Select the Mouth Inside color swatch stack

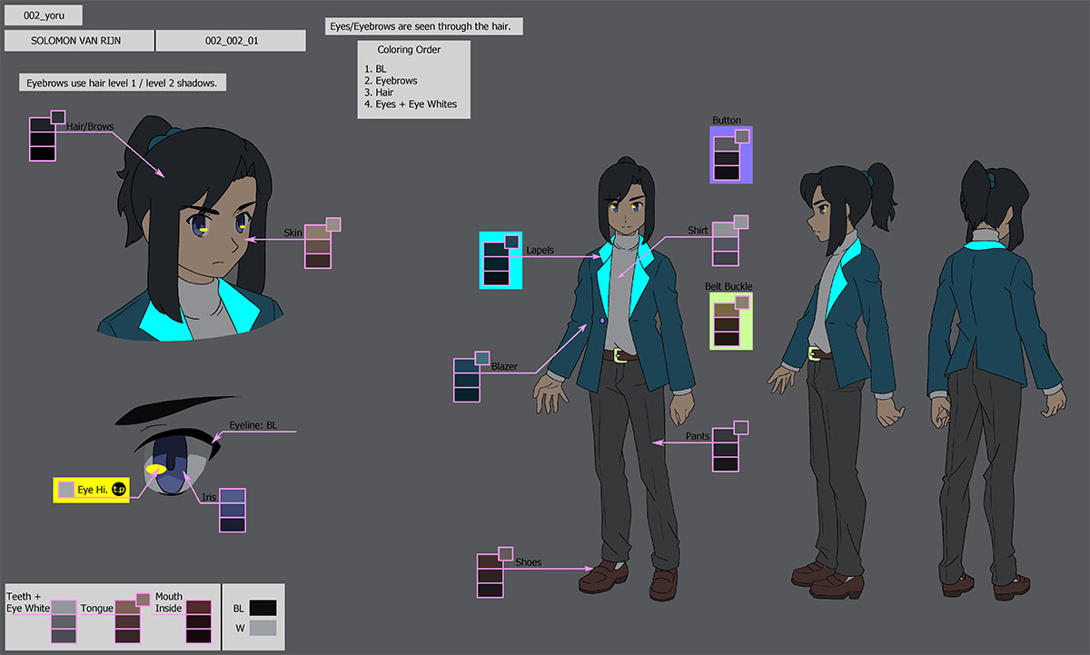click(198, 621)
